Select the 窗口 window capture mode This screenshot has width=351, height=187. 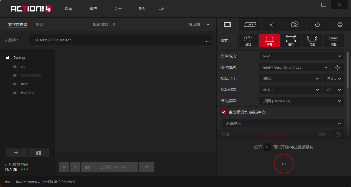[291, 40]
